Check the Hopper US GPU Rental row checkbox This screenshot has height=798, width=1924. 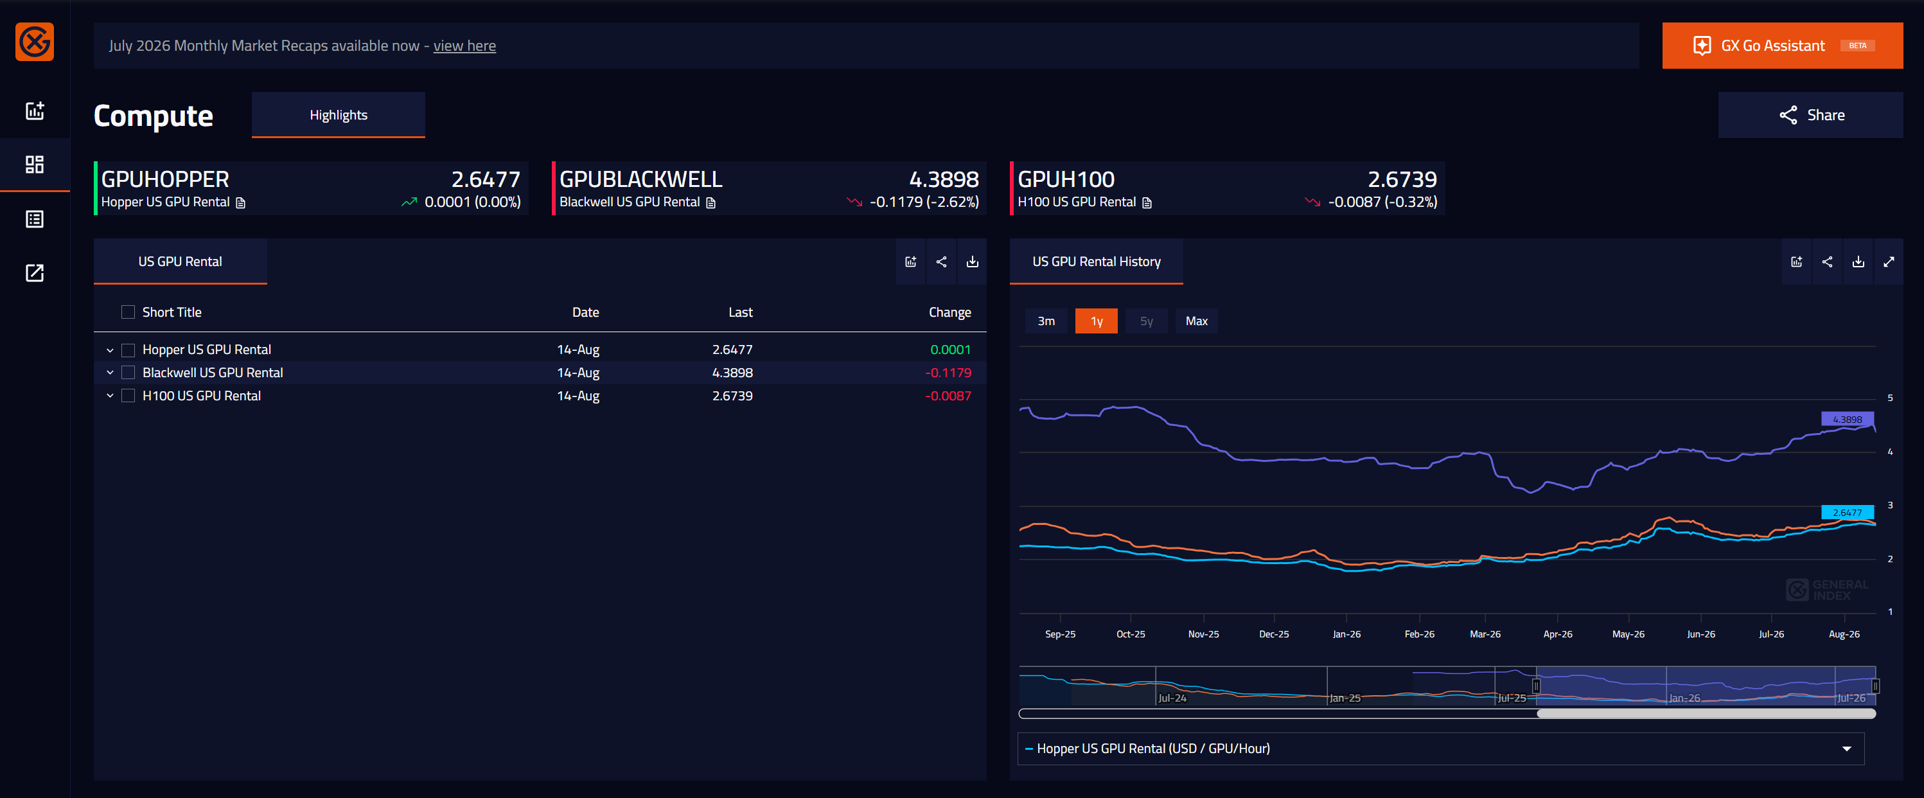[128, 350]
